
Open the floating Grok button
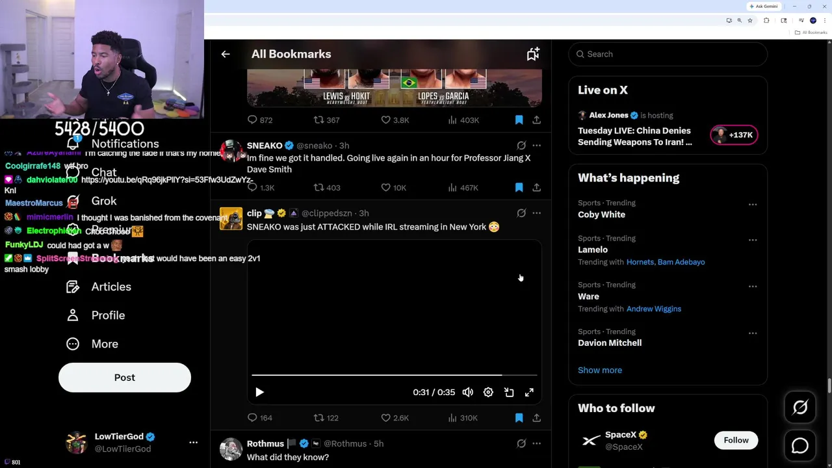pos(800,408)
